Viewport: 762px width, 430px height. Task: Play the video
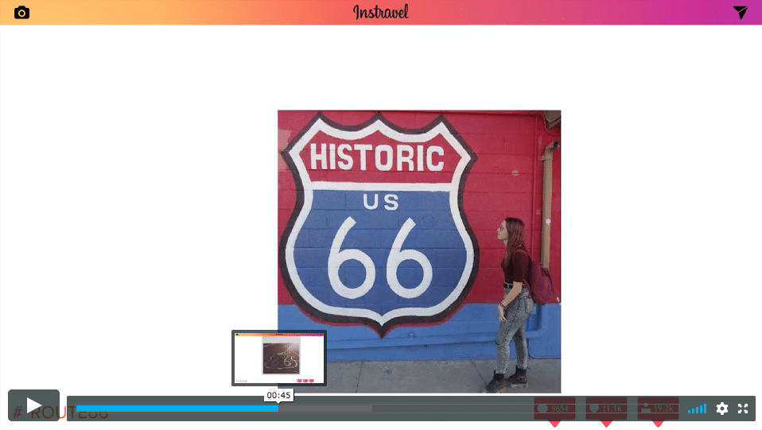pos(34,405)
